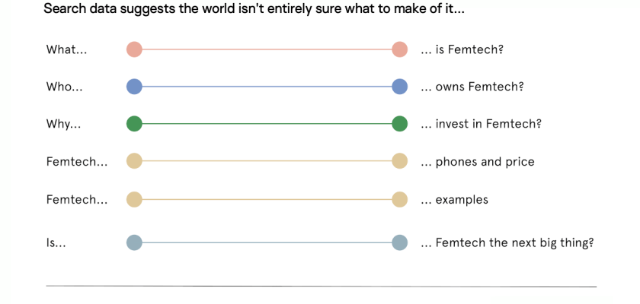This screenshot has height=304, width=640.
Task: Click the "... is Femtech?" text
Action: pos(462,49)
